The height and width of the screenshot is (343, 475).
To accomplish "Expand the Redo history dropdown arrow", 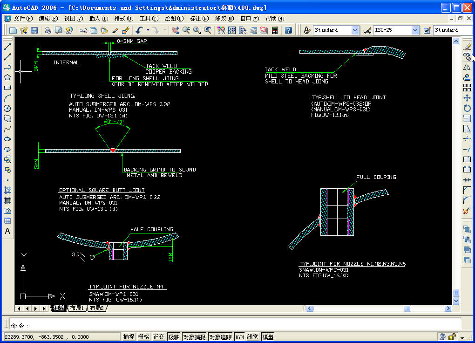I will tap(165, 30).
